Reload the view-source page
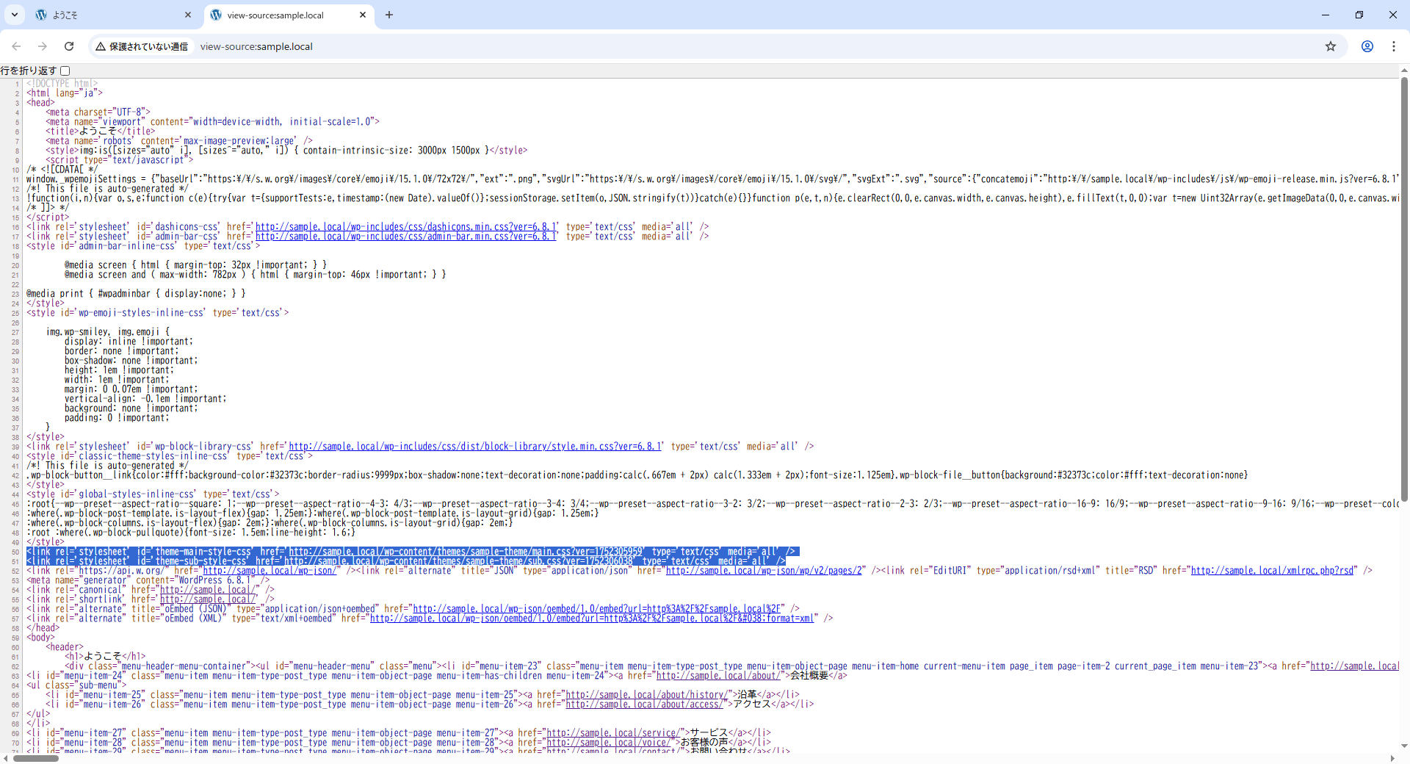 coord(69,46)
